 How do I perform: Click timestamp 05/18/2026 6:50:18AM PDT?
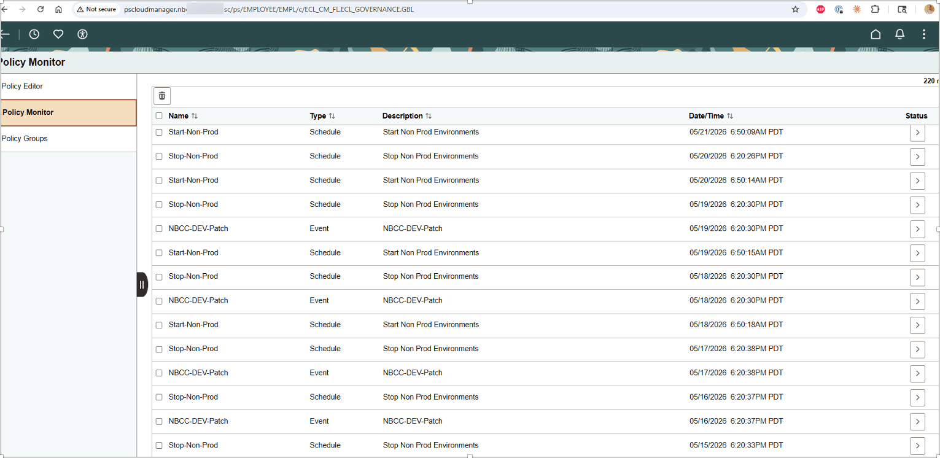736,325
